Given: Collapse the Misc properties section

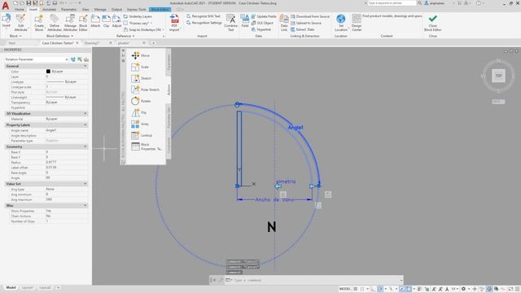Looking at the screenshot, I should point(85,206).
